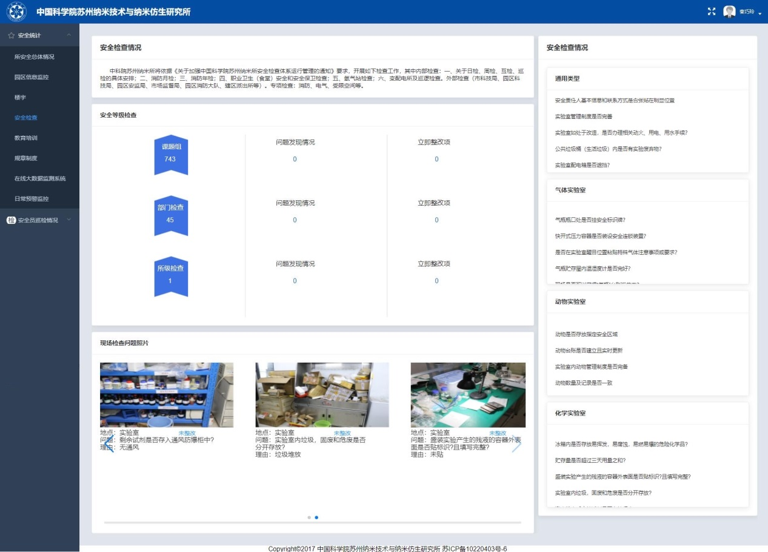Click the first carousel page dot
Image resolution: width=768 pixels, height=552 pixels.
tap(309, 517)
